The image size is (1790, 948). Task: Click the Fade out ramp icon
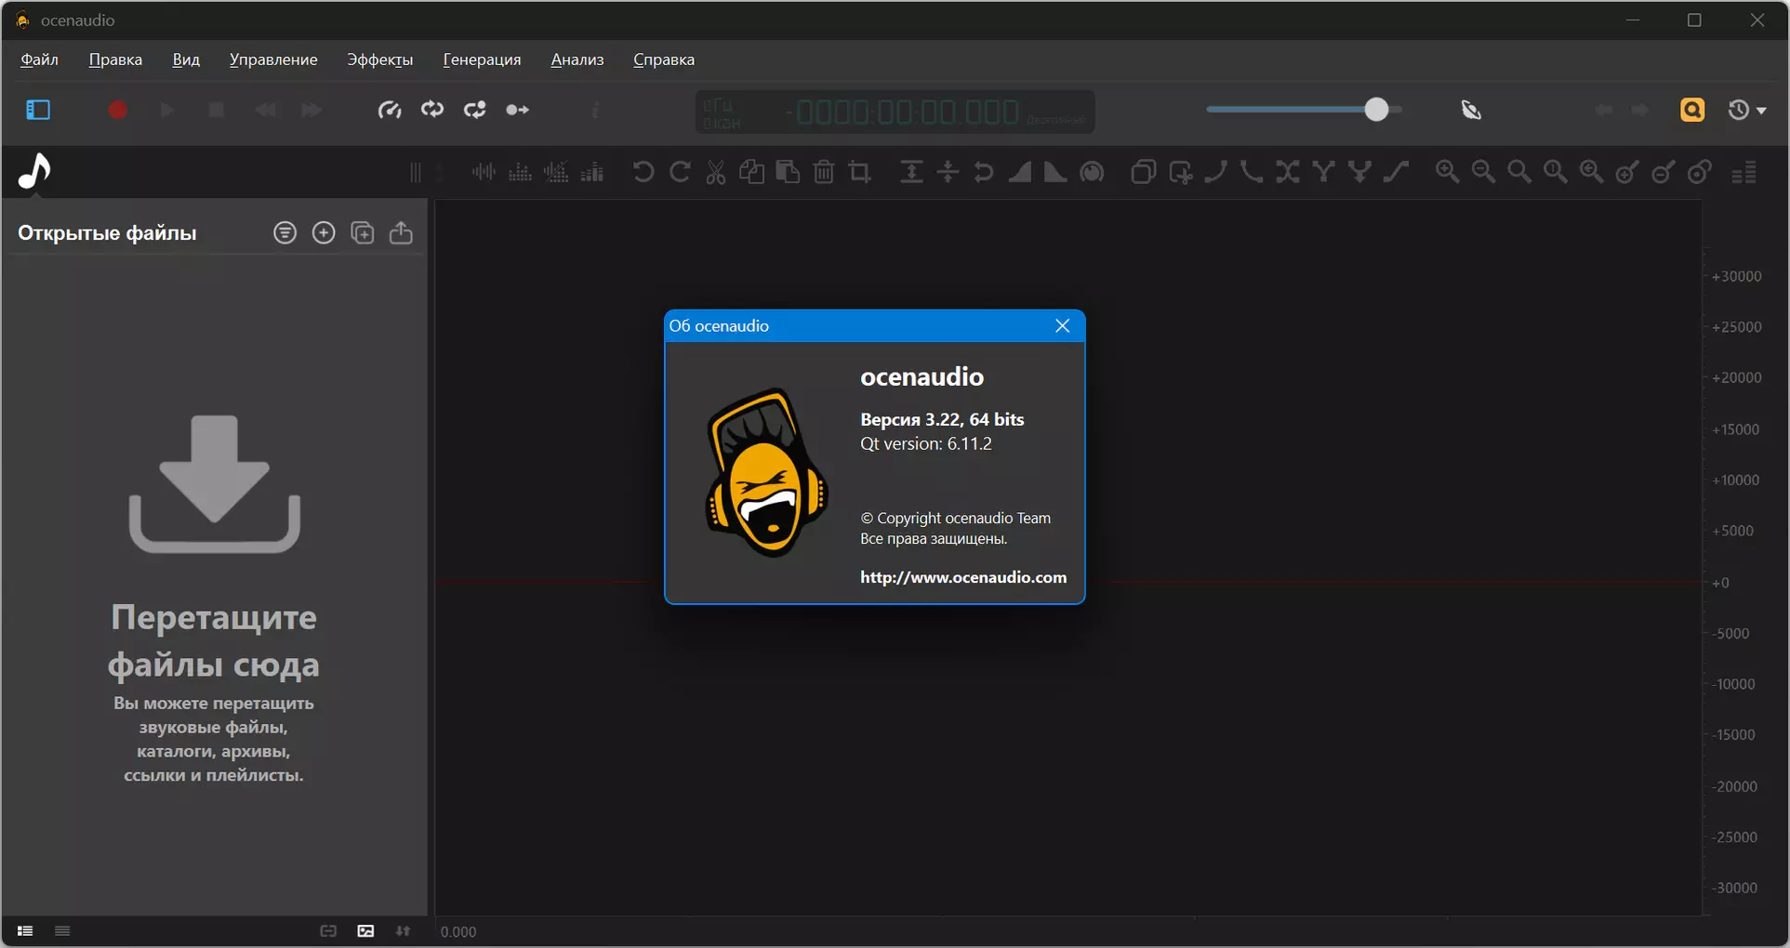pyautogui.click(x=1055, y=172)
